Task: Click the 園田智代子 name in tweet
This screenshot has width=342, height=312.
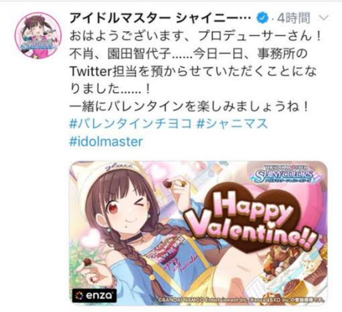Action: pos(139,54)
